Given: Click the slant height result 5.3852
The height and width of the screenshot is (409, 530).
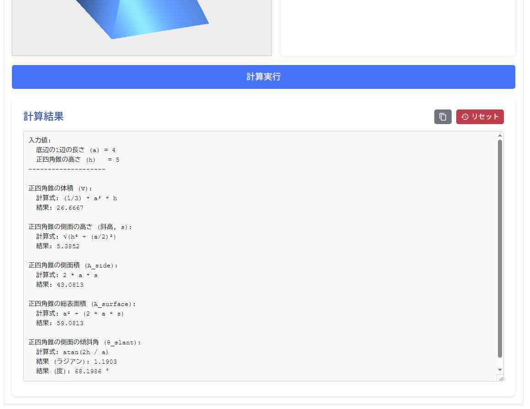Looking at the screenshot, I should [x=68, y=246].
